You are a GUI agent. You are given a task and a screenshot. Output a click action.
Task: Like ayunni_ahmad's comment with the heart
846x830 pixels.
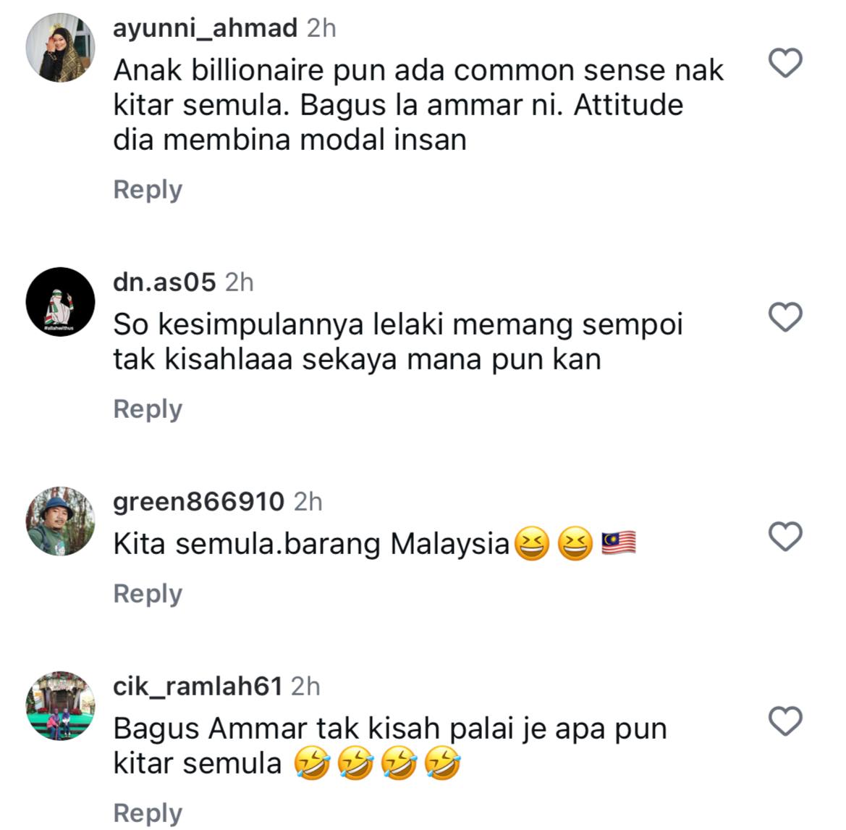785,62
